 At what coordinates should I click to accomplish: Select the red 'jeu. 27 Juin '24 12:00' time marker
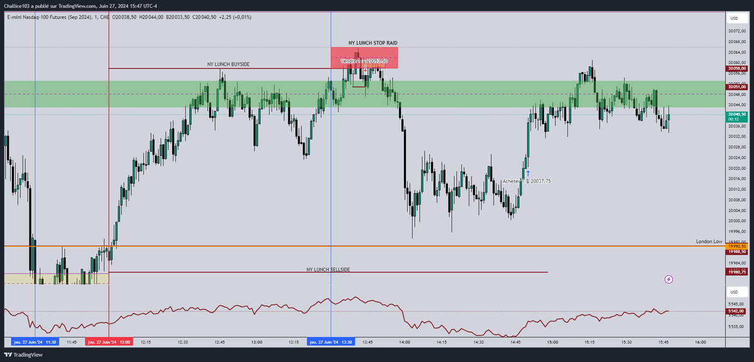[109, 342]
